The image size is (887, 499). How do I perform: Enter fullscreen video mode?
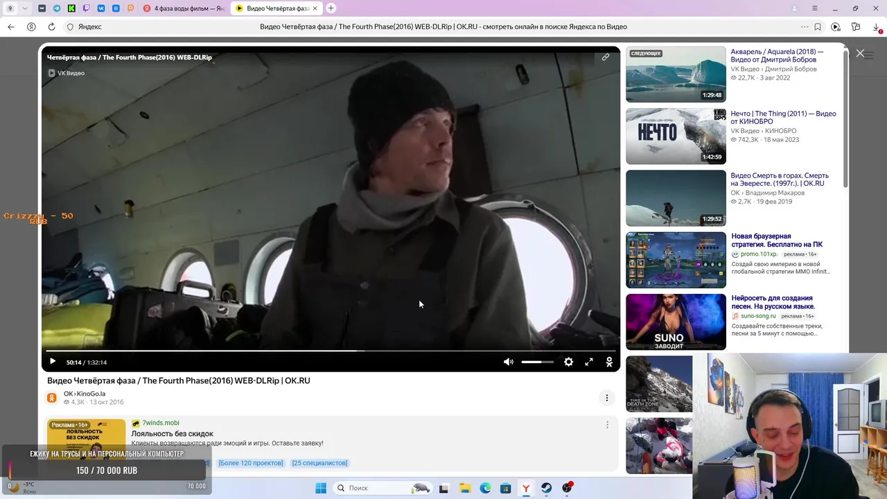pyautogui.click(x=589, y=362)
